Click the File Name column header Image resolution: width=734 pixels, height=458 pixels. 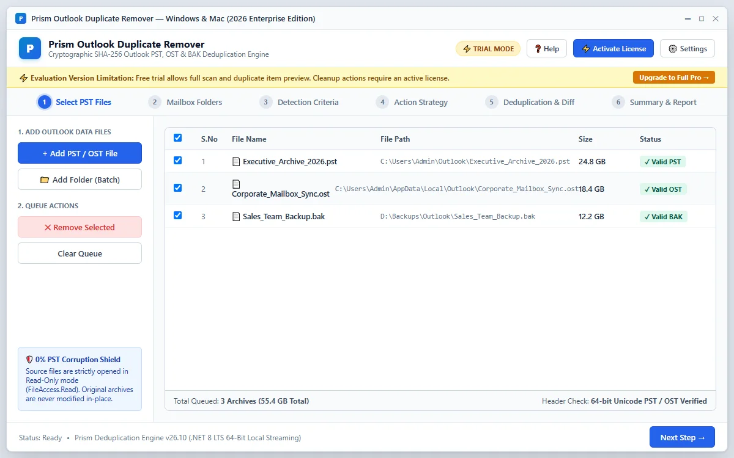tap(249, 139)
